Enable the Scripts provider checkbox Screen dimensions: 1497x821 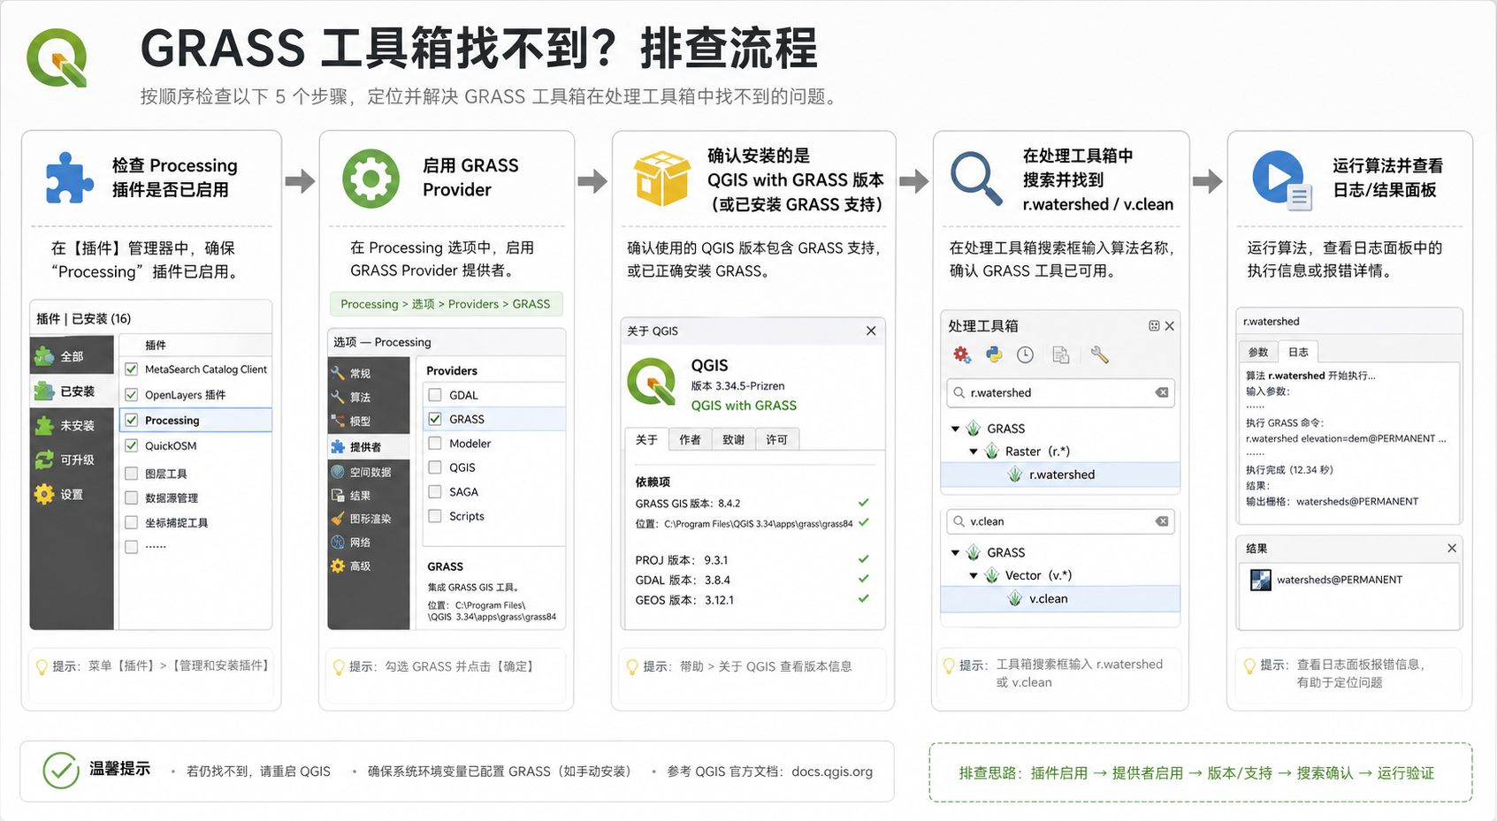(434, 516)
